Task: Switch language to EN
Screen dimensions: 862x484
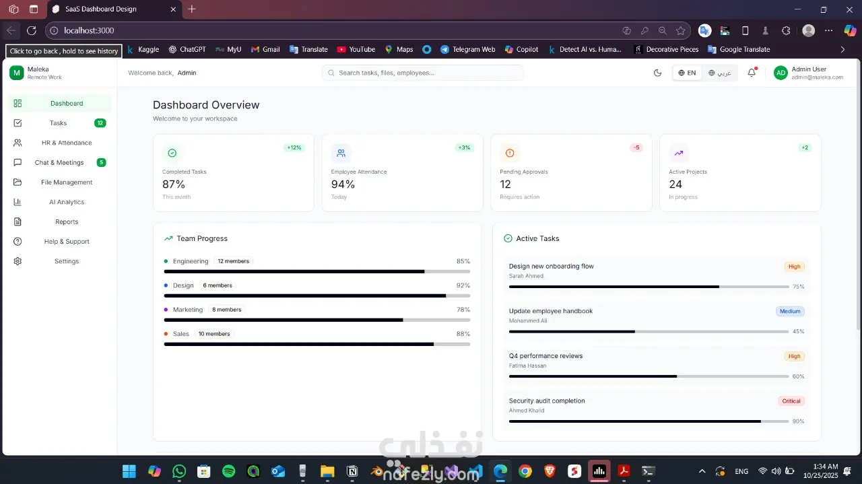Action: [x=687, y=73]
